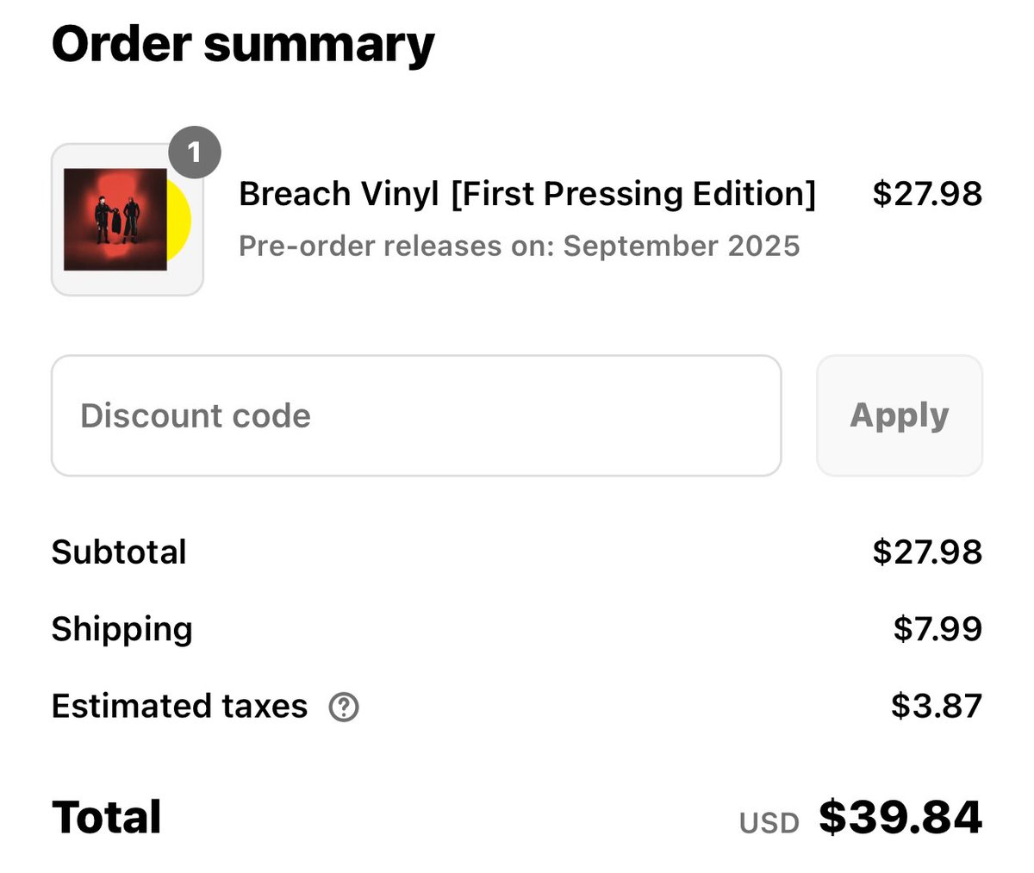
Task: Select the Breach Vinyl First Pressing Edition title
Action: point(527,194)
